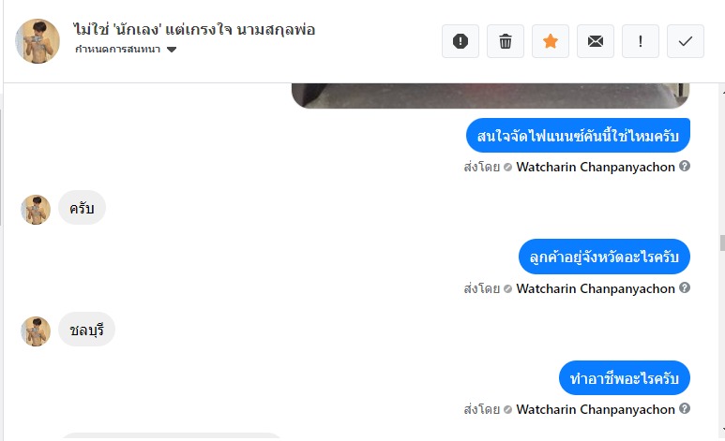Screen dimensions: 725x441
Task: Expand กำหนดการสนทนา dropdown arrow
Action: tap(172, 50)
